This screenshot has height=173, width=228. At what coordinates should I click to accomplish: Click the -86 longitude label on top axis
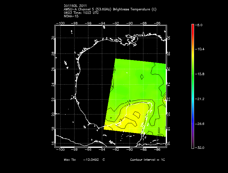click(157, 23)
